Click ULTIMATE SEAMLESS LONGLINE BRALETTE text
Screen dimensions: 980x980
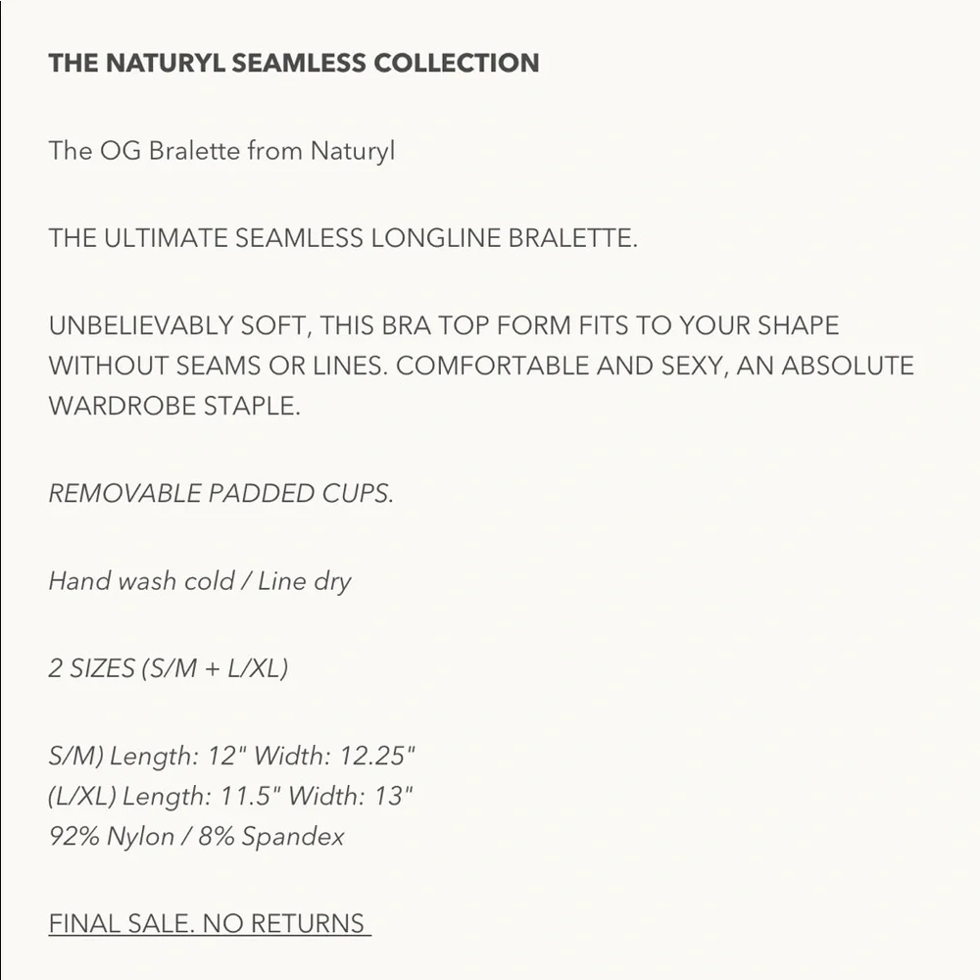tap(370, 238)
